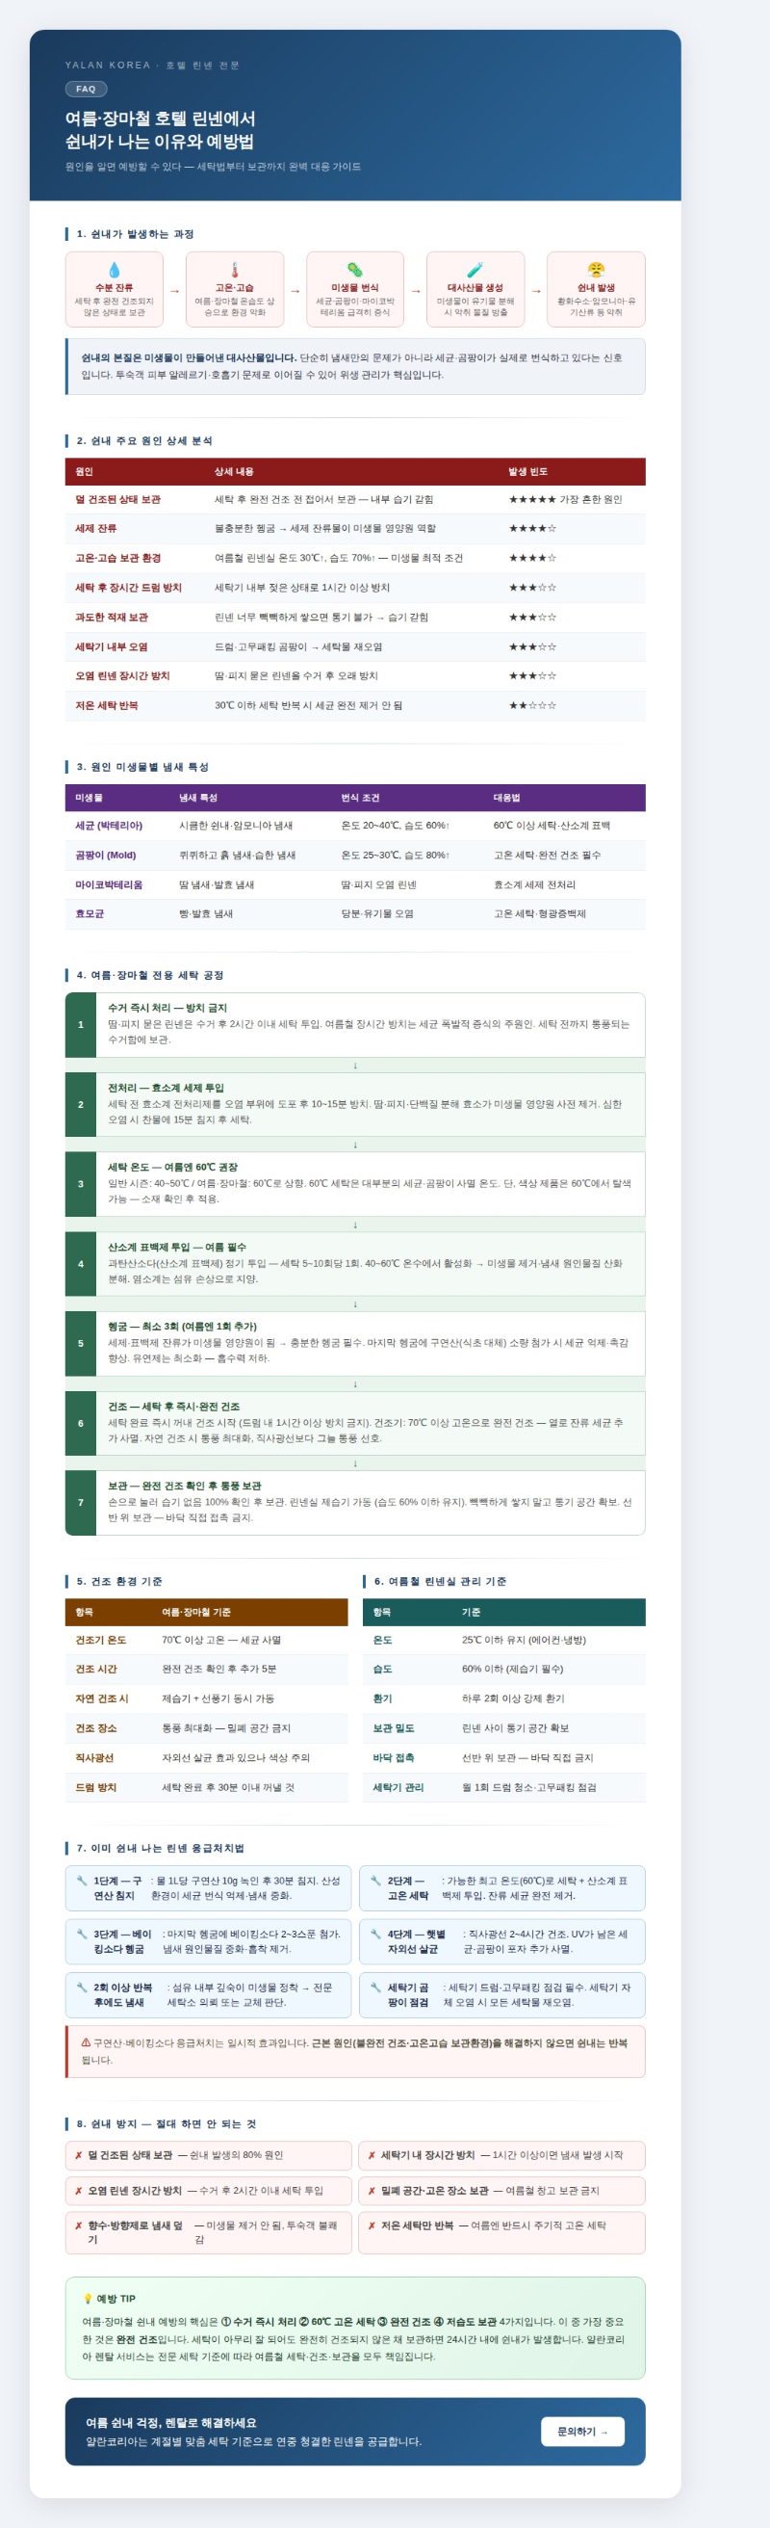Image resolution: width=770 pixels, height=2528 pixels.
Task: Click the face emoji above 쉰내 발생
Action: (596, 270)
